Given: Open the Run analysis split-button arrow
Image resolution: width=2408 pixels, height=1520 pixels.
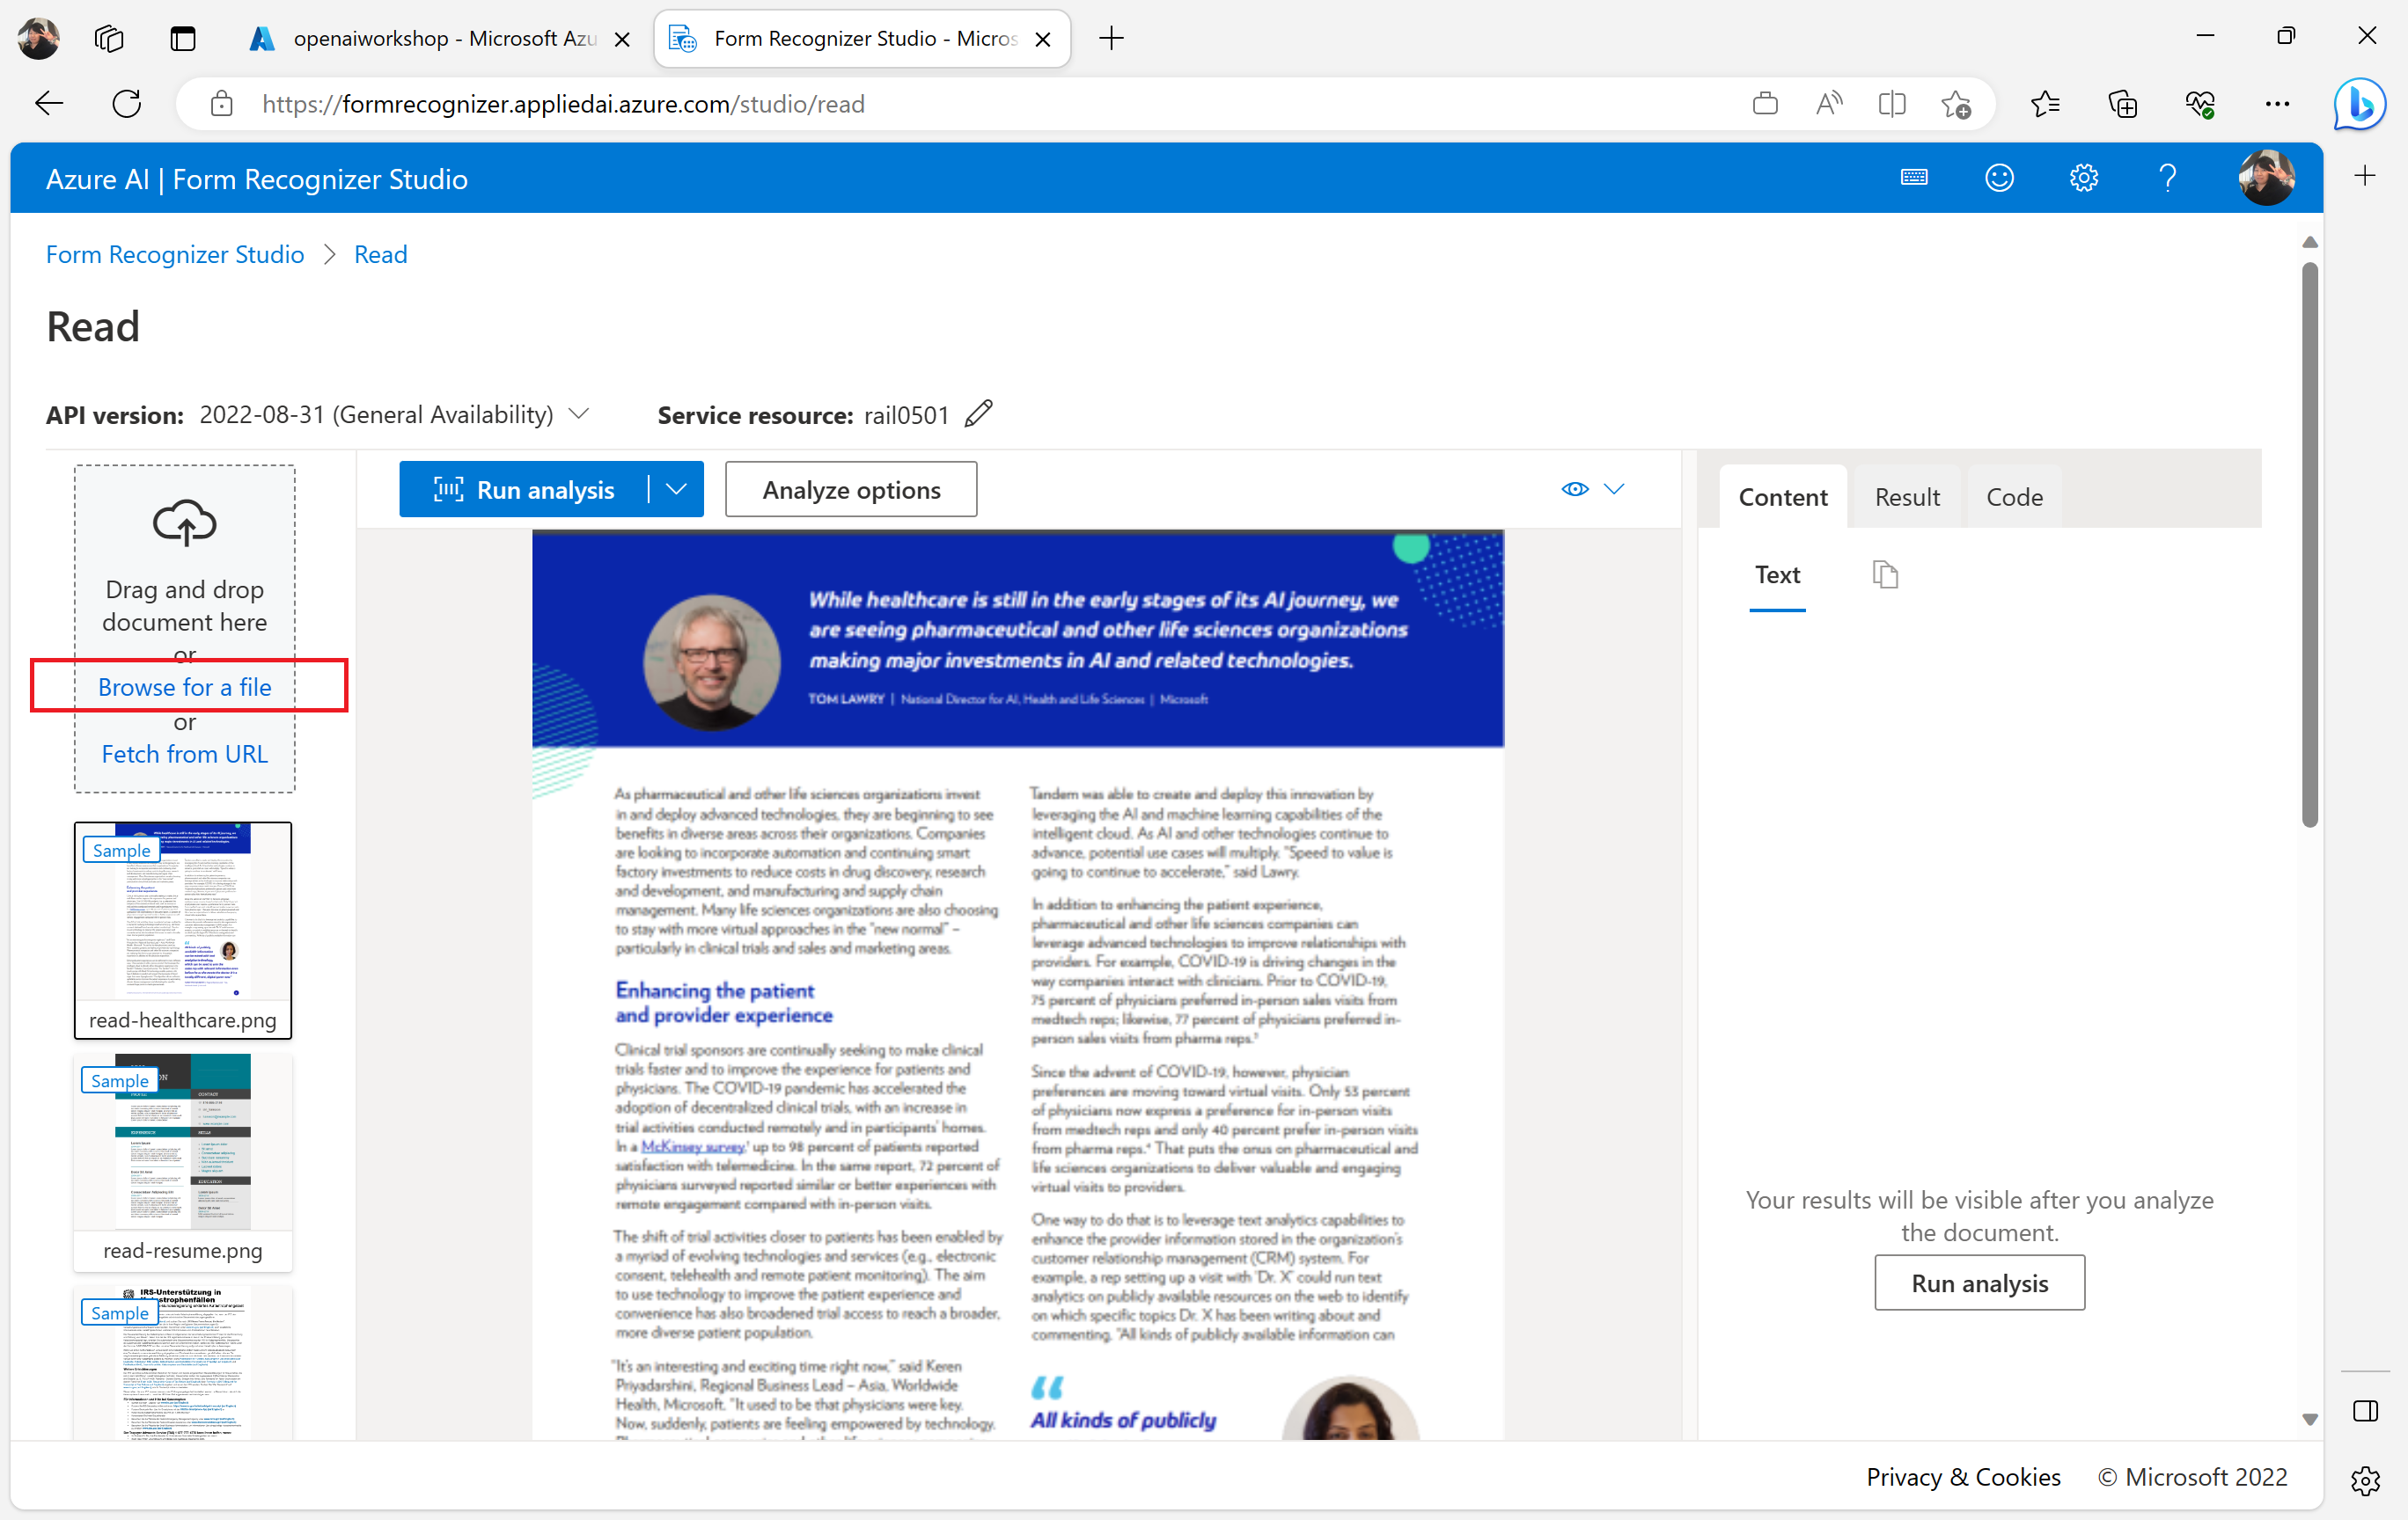Looking at the screenshot, I should point(677,490).
